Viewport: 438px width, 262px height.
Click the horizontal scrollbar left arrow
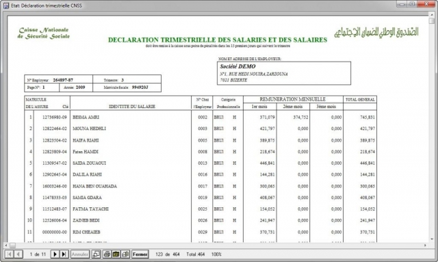(6, 246)
